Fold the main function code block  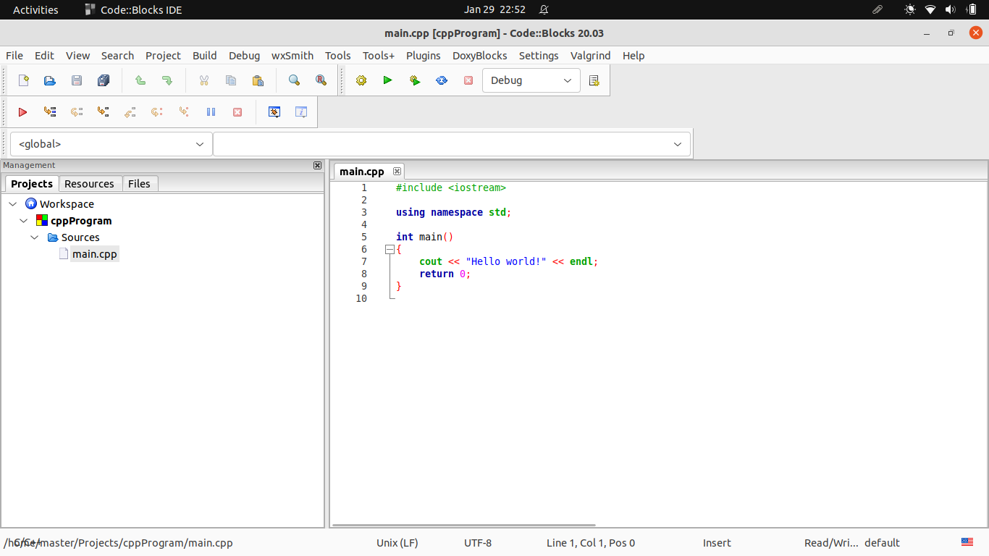[x=390, y=249]
